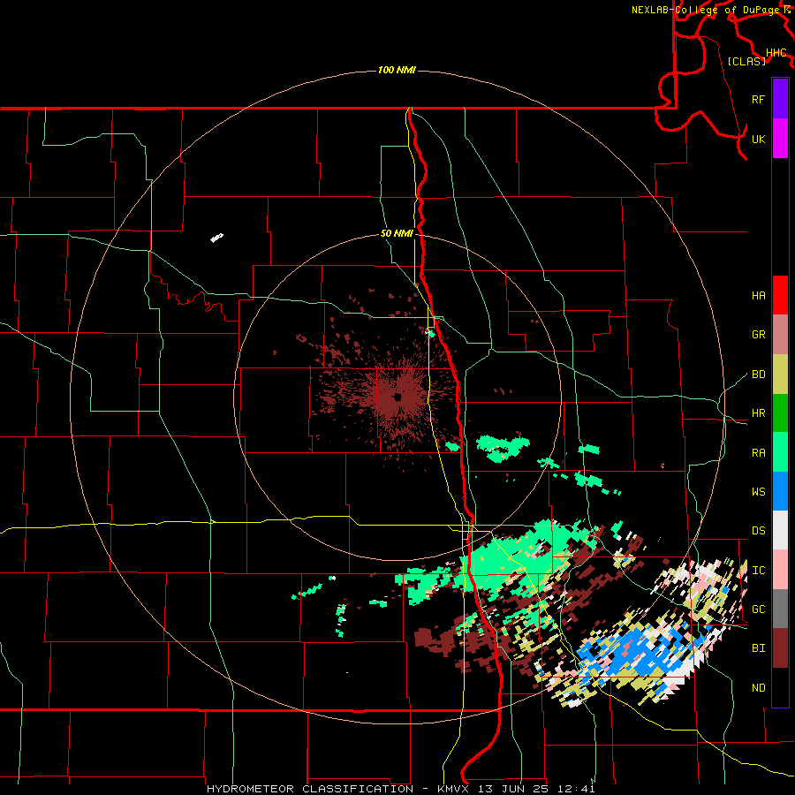Image resolution: width=795 pixels, height=795 pixels.
Task: Select the BD olive-yellow legend swatch
Action: (780, 375)
